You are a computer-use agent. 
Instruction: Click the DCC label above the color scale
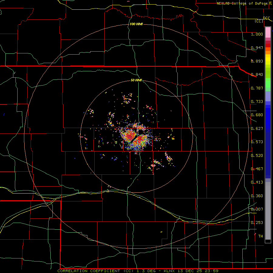(x=266, y=18)
